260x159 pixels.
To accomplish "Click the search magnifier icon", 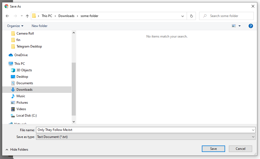I will click(205, 16).
